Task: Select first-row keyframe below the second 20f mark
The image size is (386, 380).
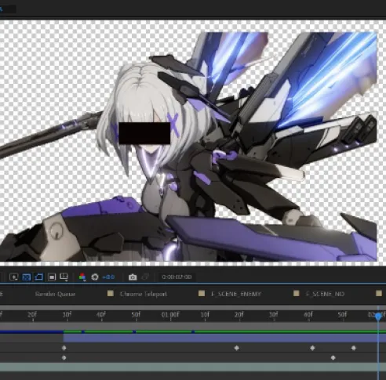Action: pyautogui.click(x=237, y=348)
